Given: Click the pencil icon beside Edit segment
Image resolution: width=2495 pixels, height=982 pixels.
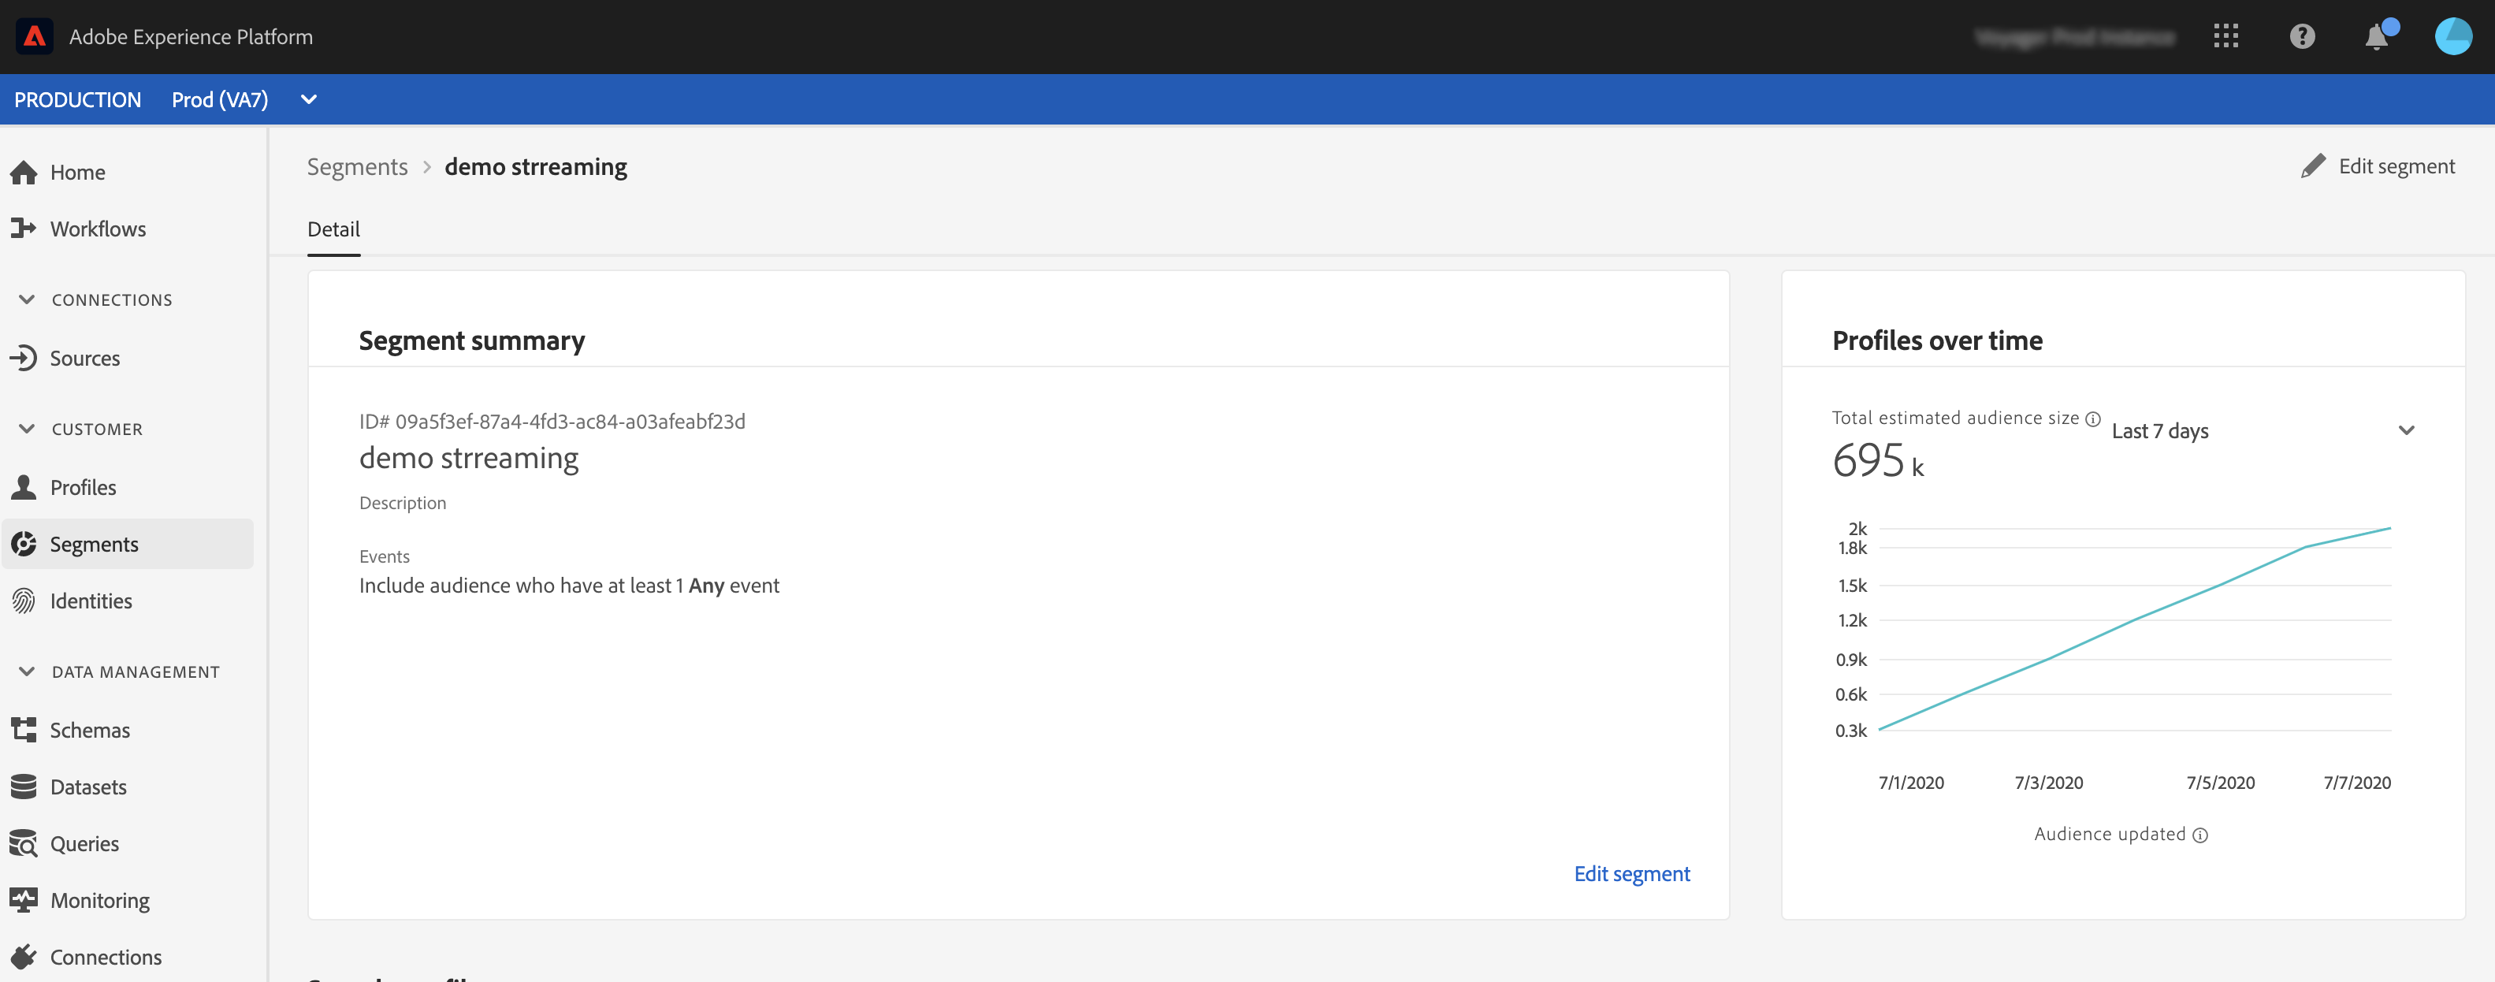Looking at the screenshot, I should 2313,166.
